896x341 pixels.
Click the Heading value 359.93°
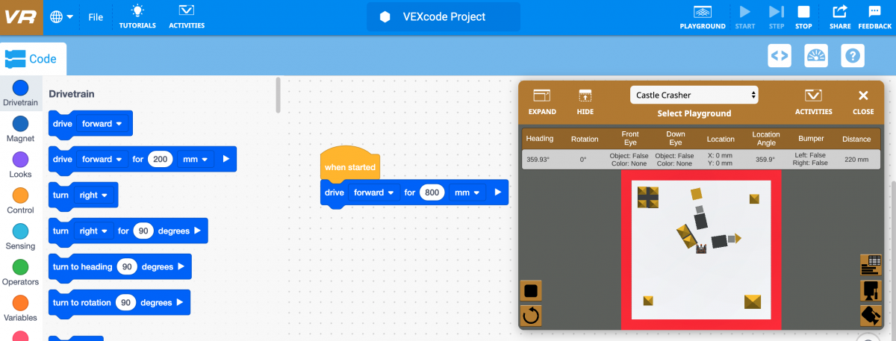click(539, 160)
